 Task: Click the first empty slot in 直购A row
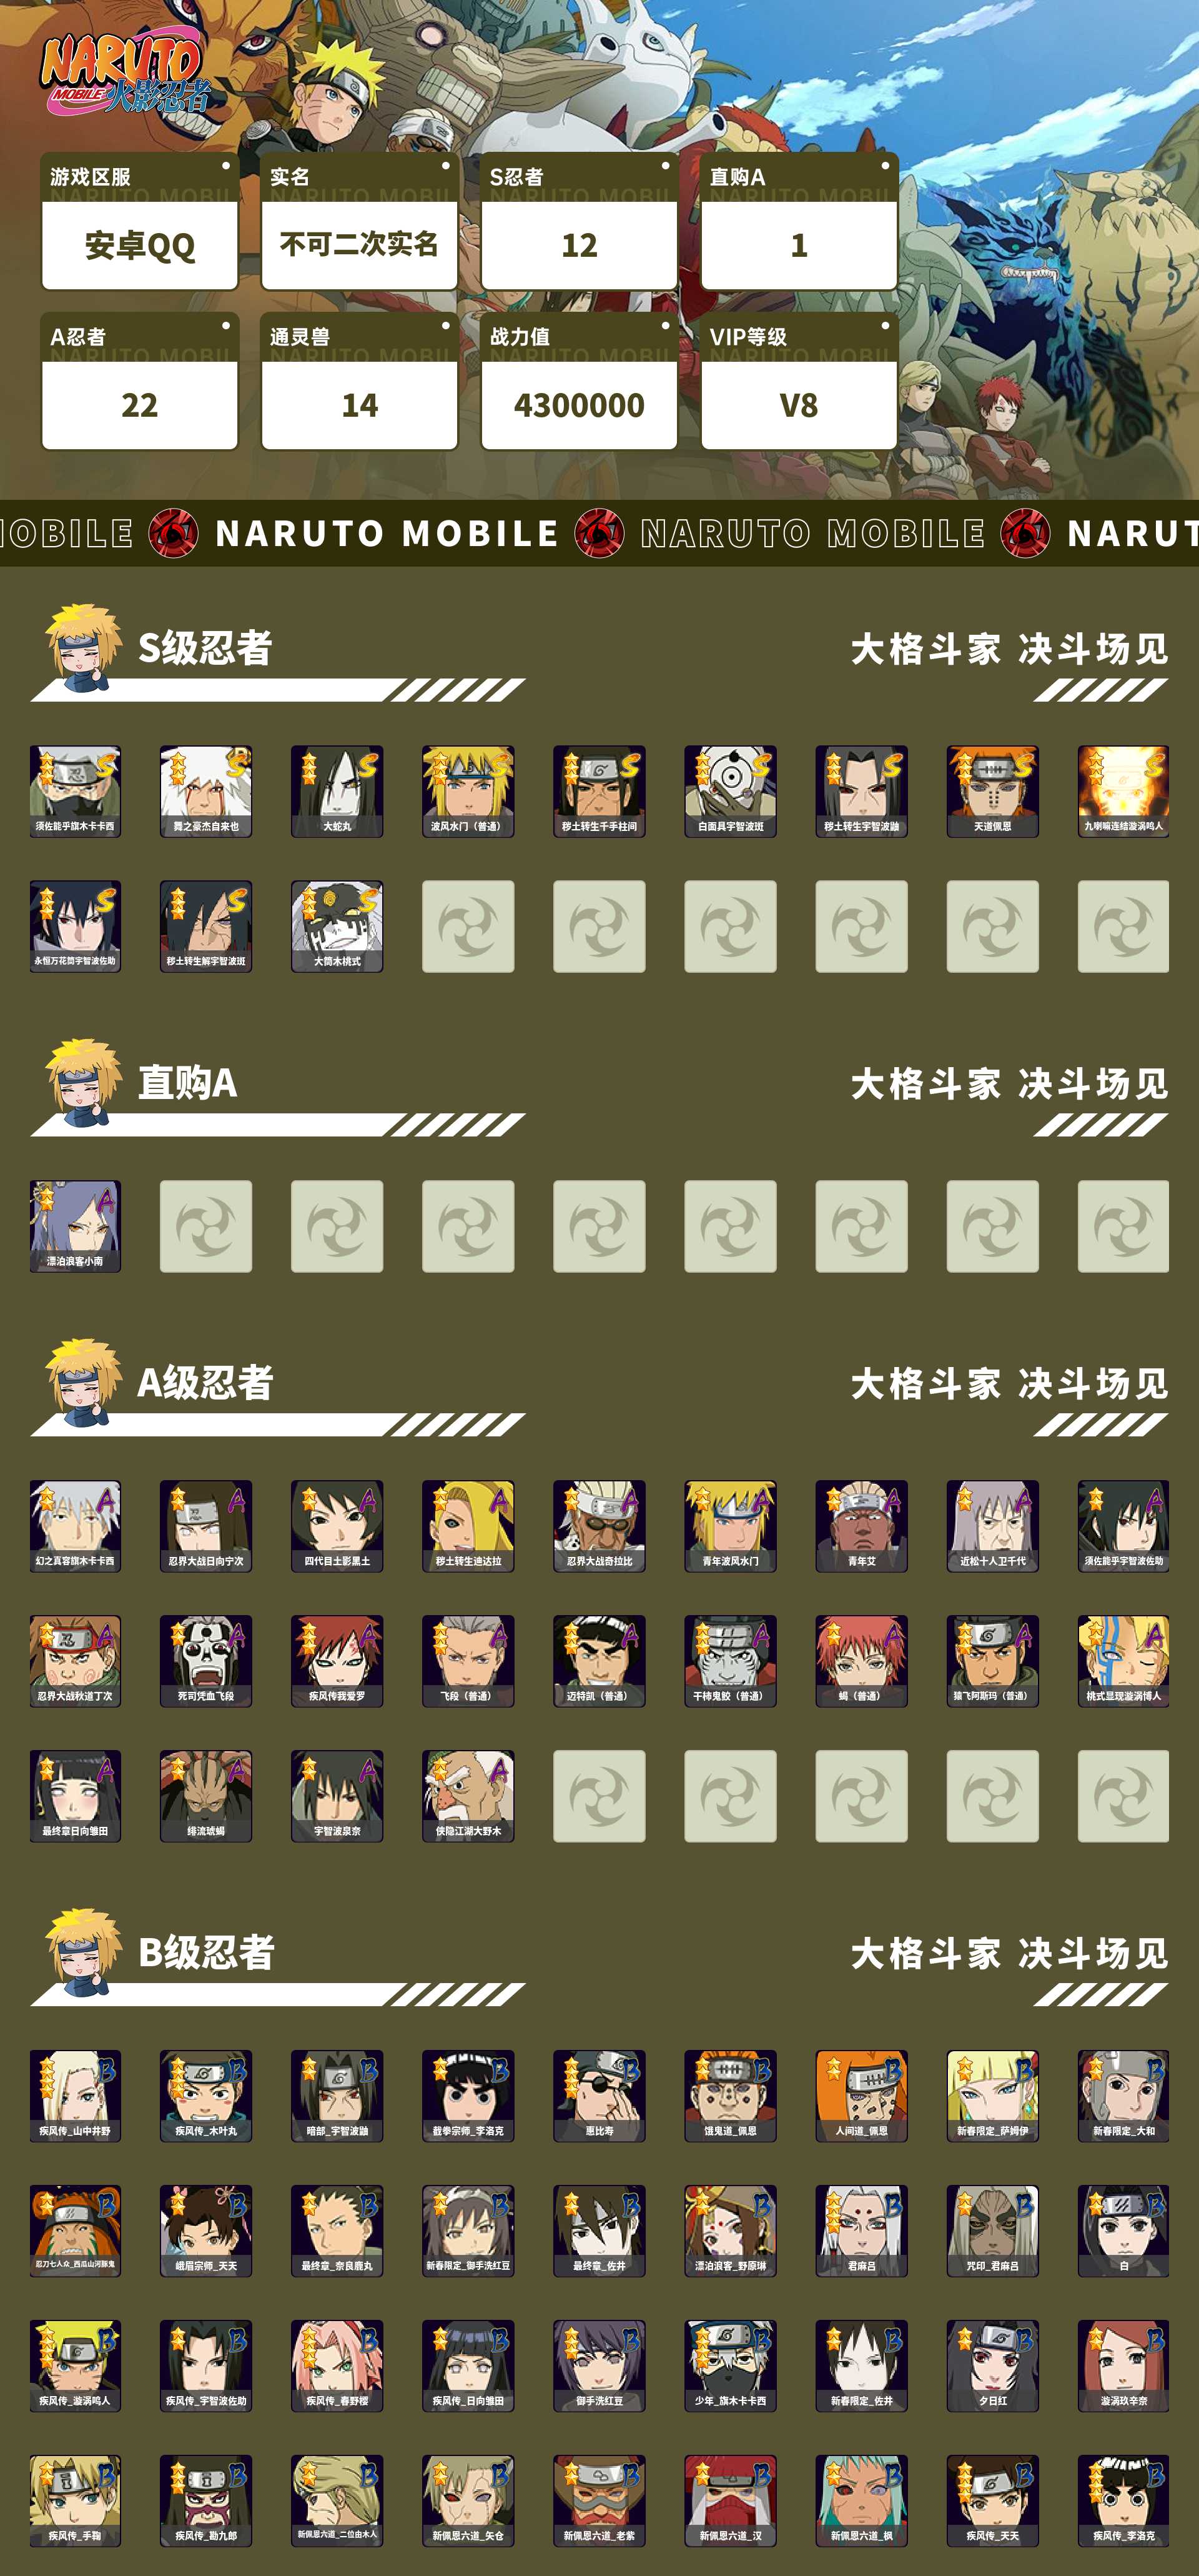click(x=206, y=1226)
